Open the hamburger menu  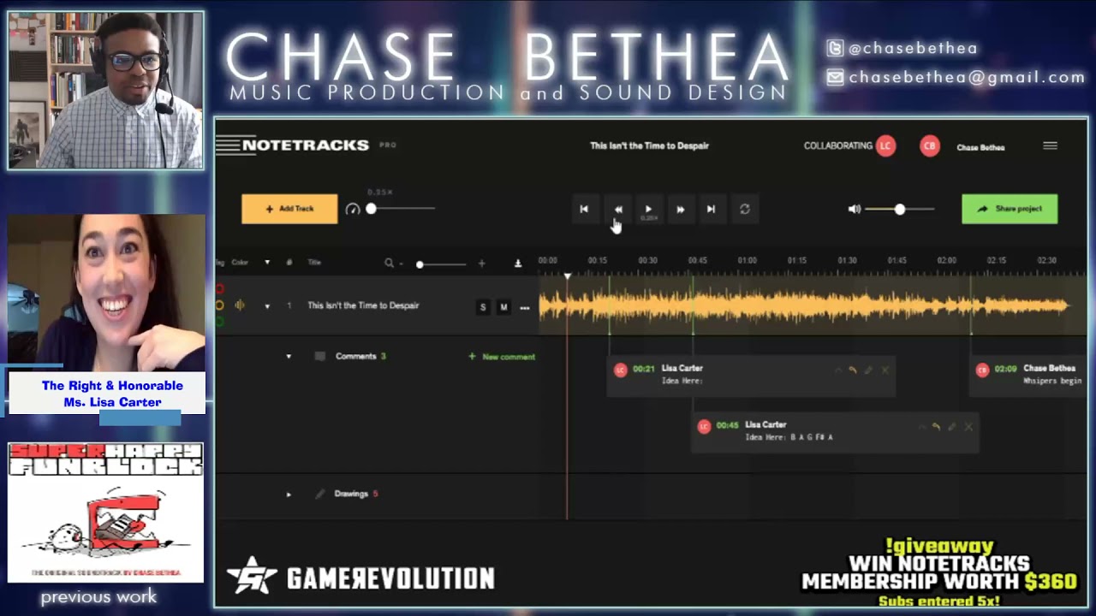click(1050, 146)
